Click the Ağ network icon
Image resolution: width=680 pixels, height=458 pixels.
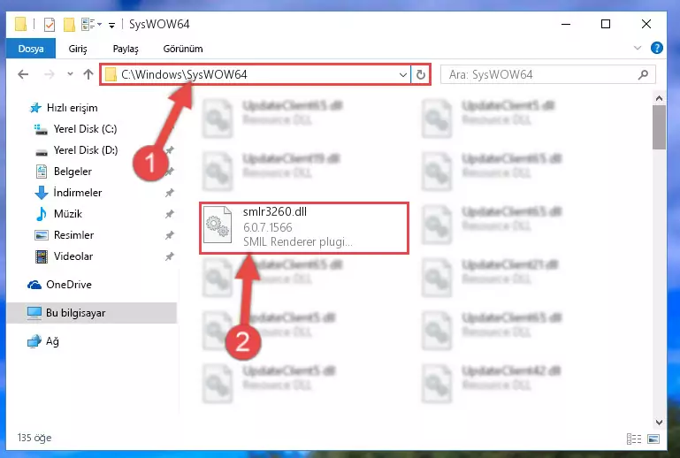[34, 342]
